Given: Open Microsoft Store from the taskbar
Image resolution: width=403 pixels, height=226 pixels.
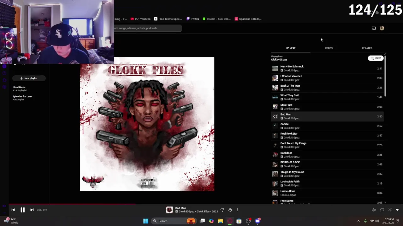Looking at the screenshot, I should pos(239,221).
